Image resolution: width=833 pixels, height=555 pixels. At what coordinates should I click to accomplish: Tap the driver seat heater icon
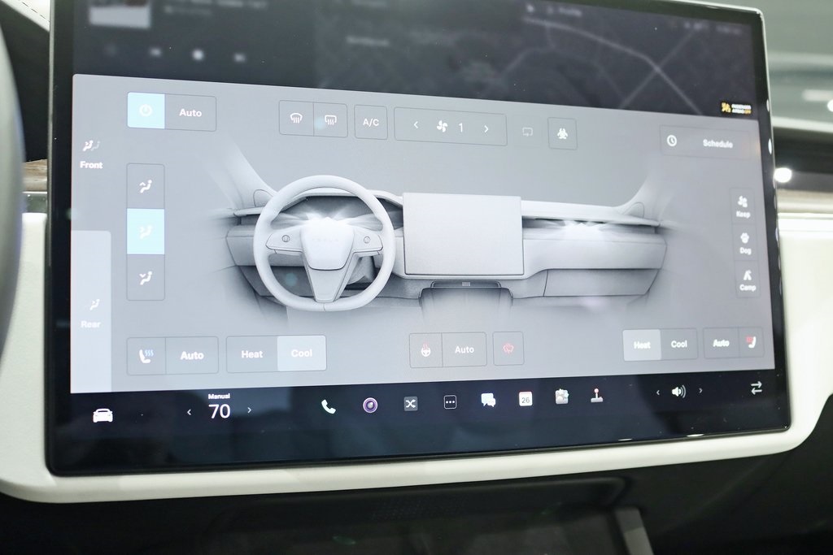pos(146,355)
